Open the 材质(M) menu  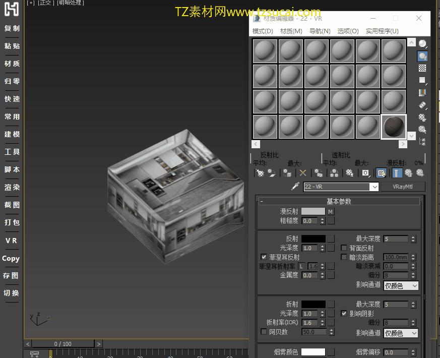pyautogui.click(x=291, y=31)
